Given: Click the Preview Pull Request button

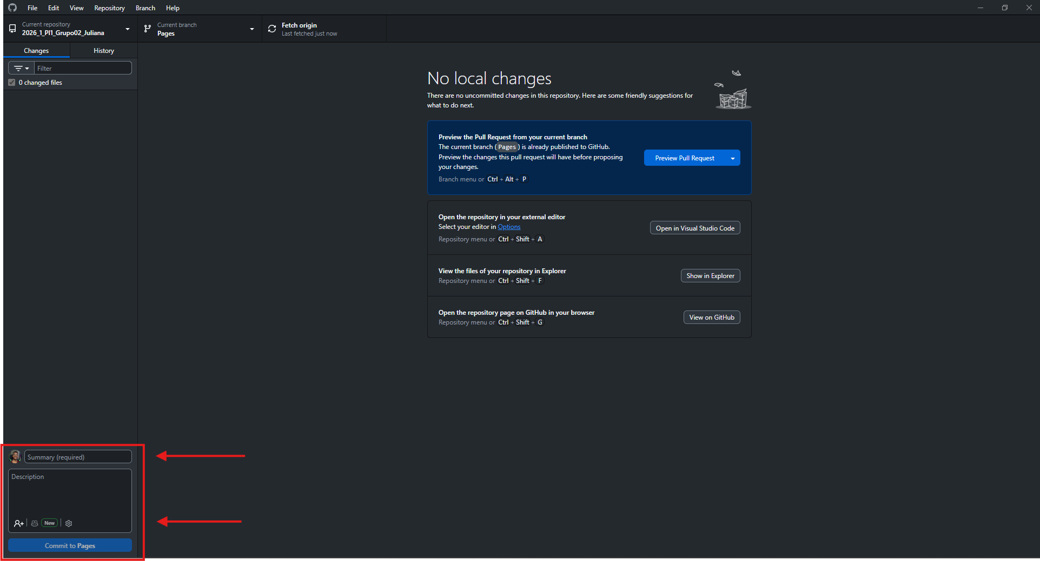Looking at the screenshot, I should (685, 158).
